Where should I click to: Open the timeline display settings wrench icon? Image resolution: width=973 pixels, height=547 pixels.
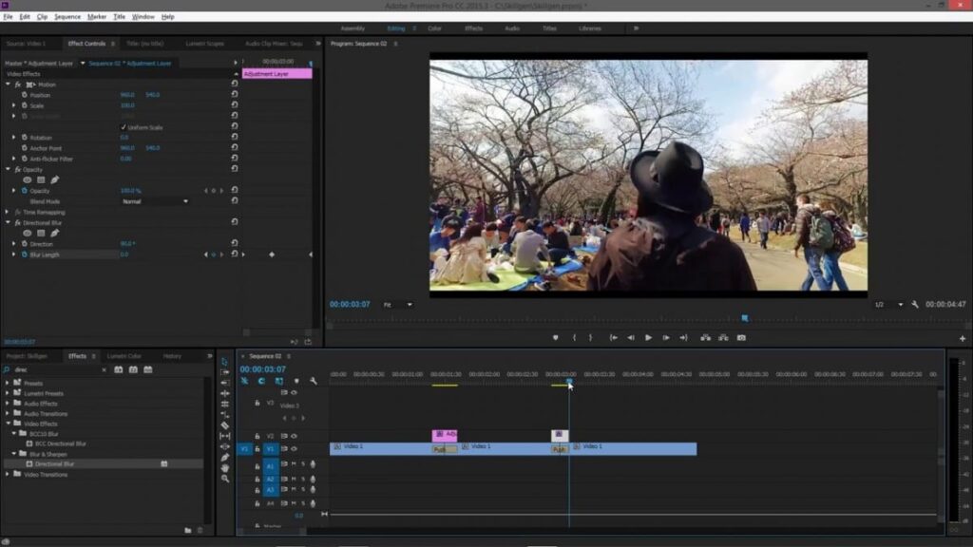point(315,382)
